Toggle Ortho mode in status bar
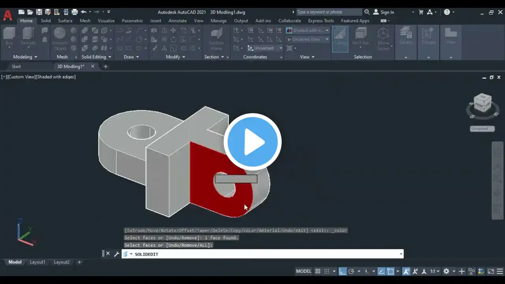 point(342,271)
